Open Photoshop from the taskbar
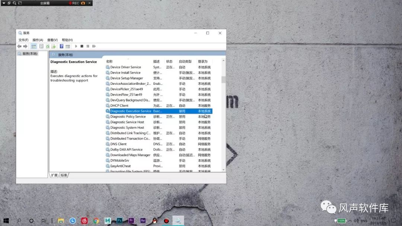The width and height of the screenshot is (402, 226). (119, 220)
